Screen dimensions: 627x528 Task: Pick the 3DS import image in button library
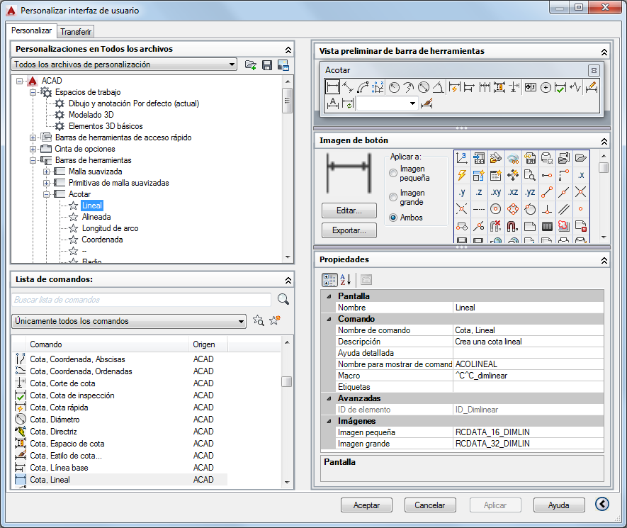(x=479, y=158)
